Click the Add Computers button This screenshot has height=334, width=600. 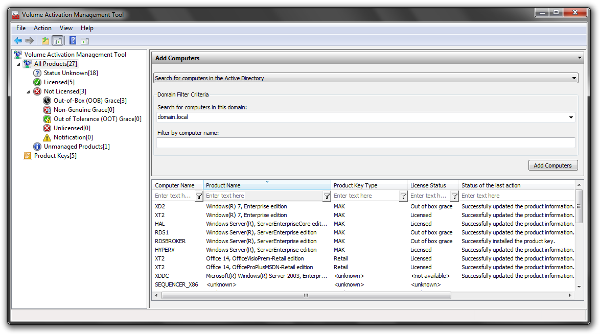pos(553,165)
